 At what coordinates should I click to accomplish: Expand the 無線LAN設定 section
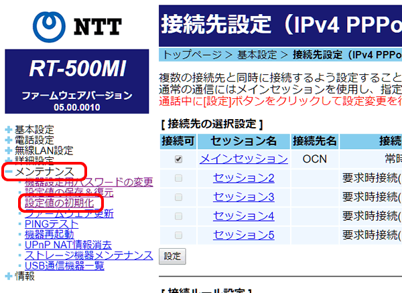tap(9, 151)
